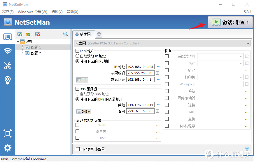The image size is (254, 162).
Task: Uncheck the DNS 服务器 checkbox
Action: click(78, 89)
